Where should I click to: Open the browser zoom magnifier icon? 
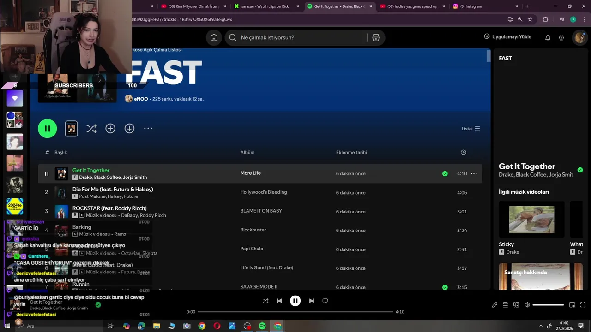coord(520,19)
